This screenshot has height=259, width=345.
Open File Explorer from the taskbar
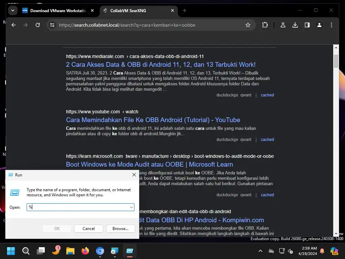point(70,251)
